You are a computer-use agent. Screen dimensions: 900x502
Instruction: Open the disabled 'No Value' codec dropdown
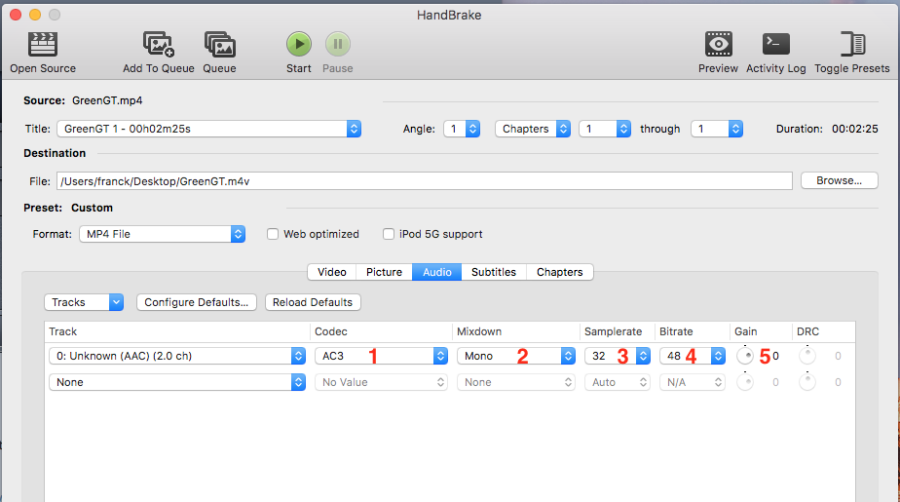[381, 382]
